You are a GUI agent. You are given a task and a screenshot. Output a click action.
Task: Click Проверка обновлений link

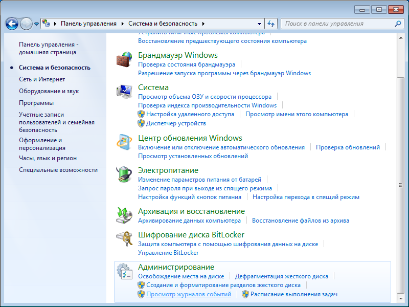pyautogui.click(x=348, y=147)
